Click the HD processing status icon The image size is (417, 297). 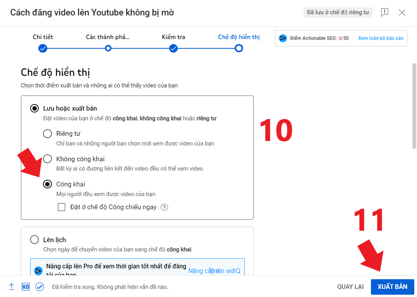point(26,287)
